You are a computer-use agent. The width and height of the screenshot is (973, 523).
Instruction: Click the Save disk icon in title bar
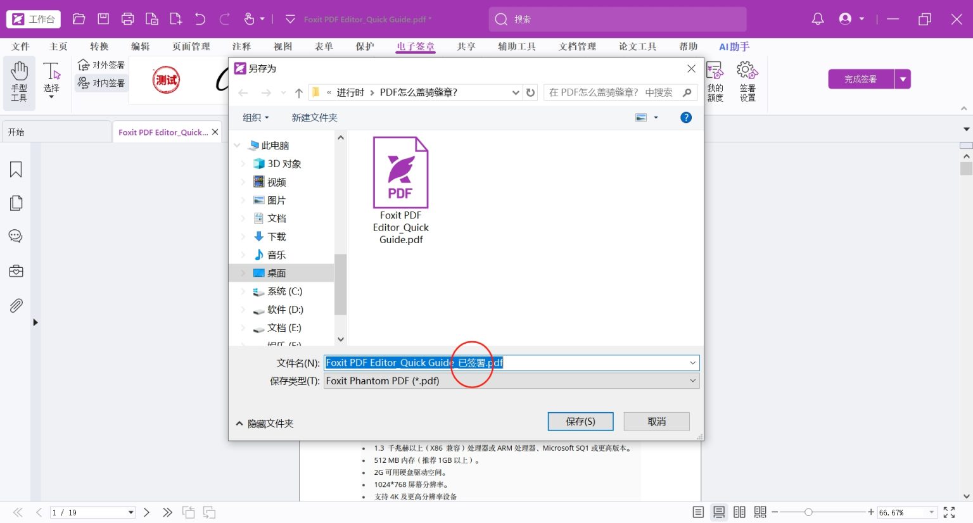tap(103, 19)
